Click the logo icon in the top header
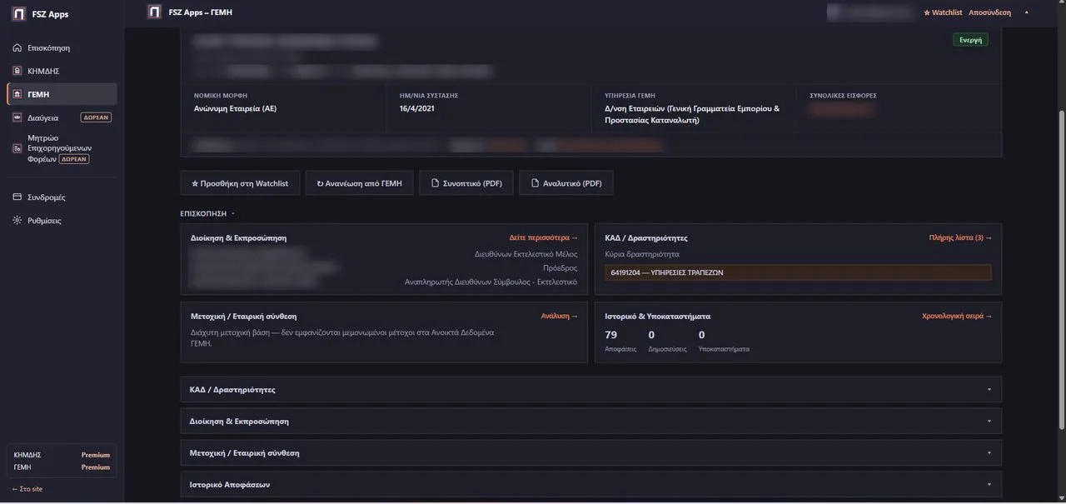 154,12
